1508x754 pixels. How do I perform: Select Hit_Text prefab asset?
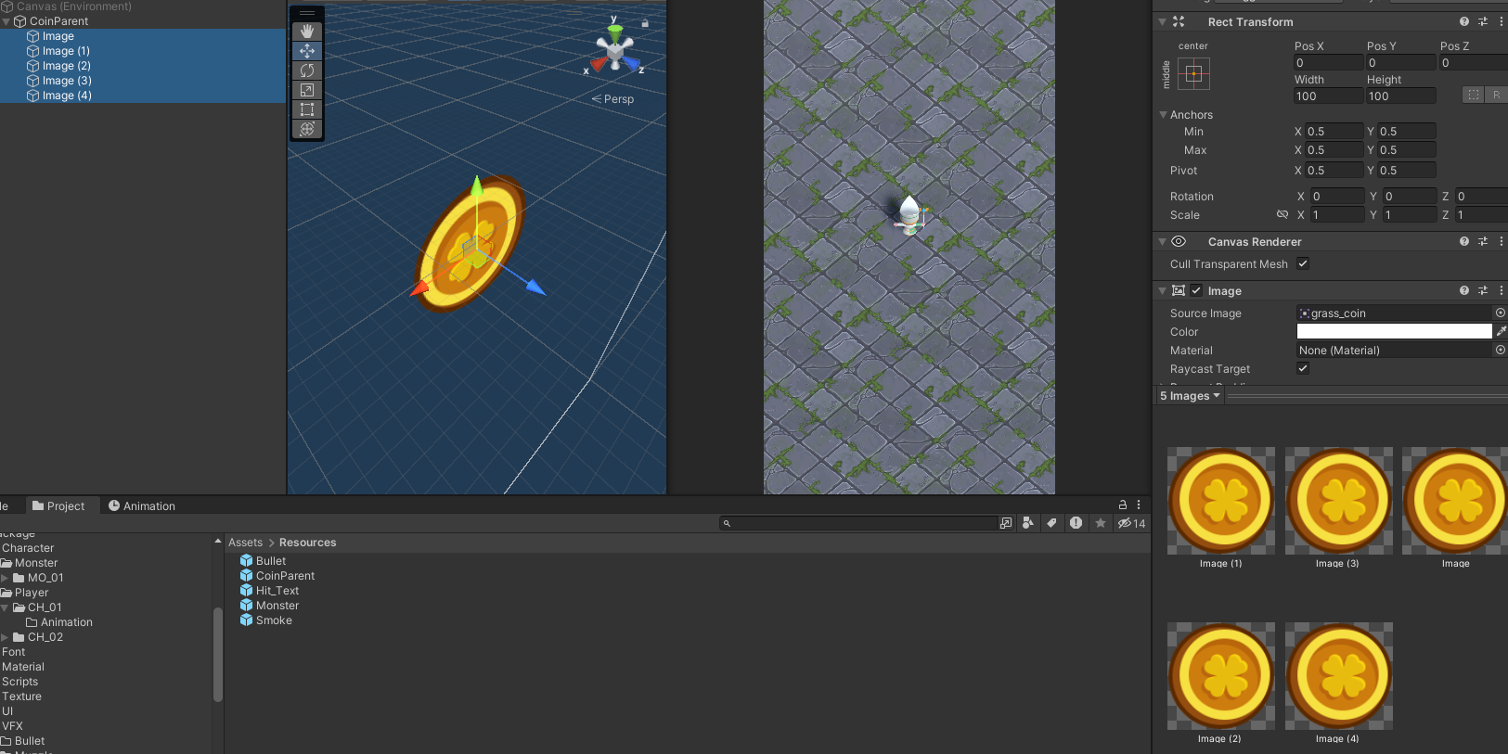pyautogui.click(x=269, y=591)
